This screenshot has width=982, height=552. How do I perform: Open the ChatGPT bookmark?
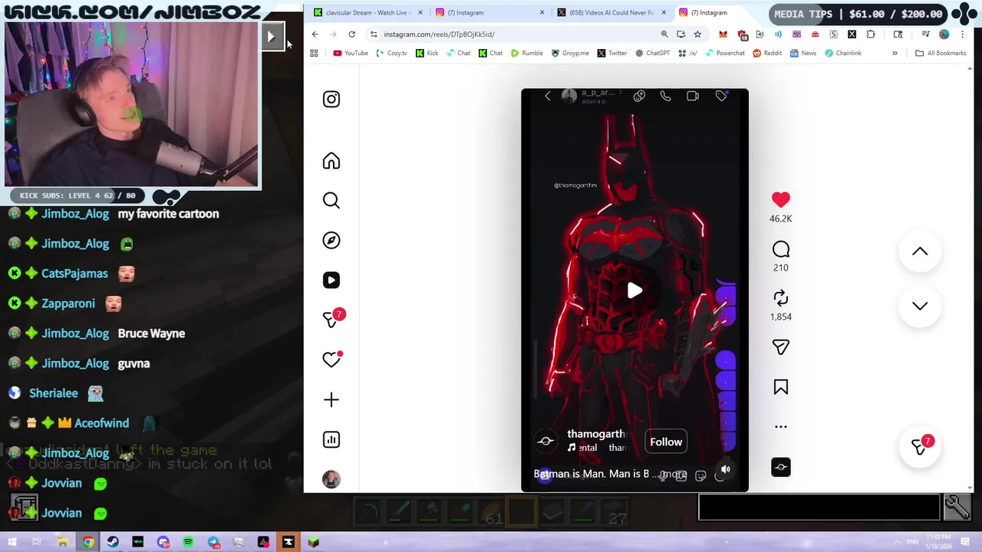pos(652,53)
